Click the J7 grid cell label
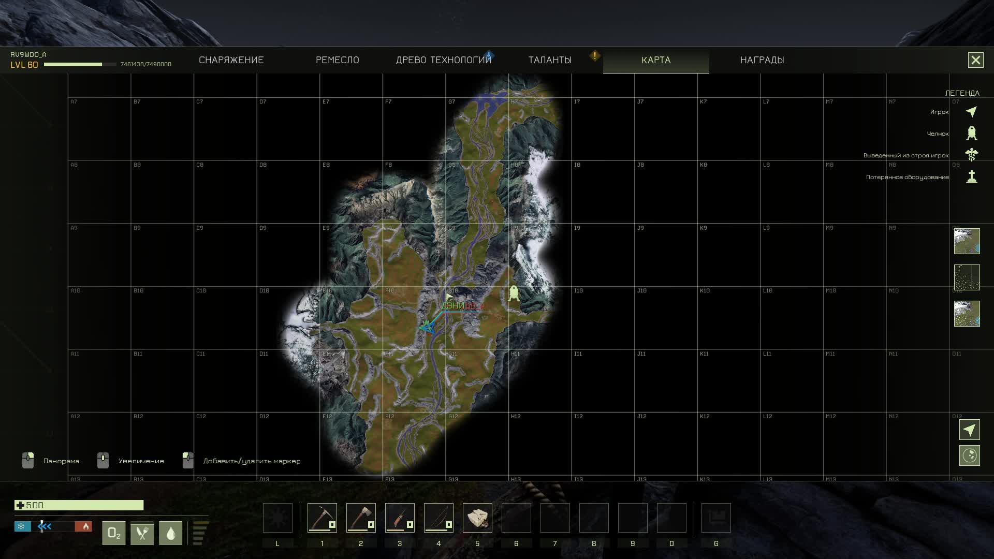Screen dimensions: 994x559 640,101
